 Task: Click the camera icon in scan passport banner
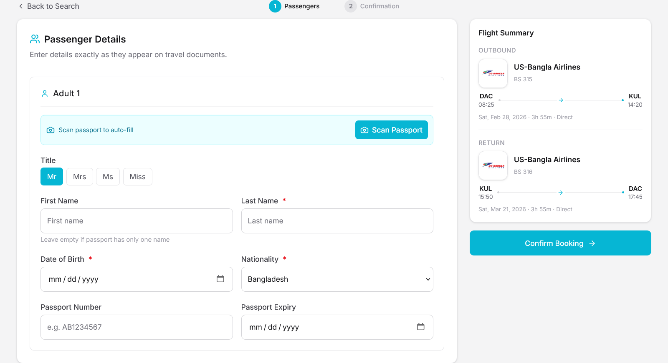pos(51,130)
